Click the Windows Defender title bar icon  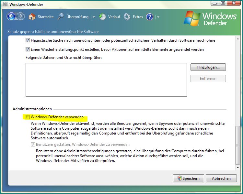point(5,4)
